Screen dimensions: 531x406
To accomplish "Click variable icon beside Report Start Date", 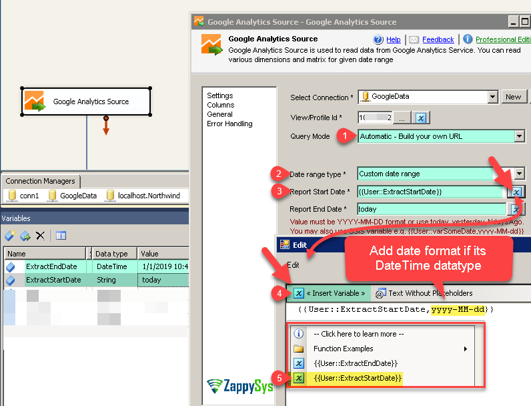I will click(516, 192).
